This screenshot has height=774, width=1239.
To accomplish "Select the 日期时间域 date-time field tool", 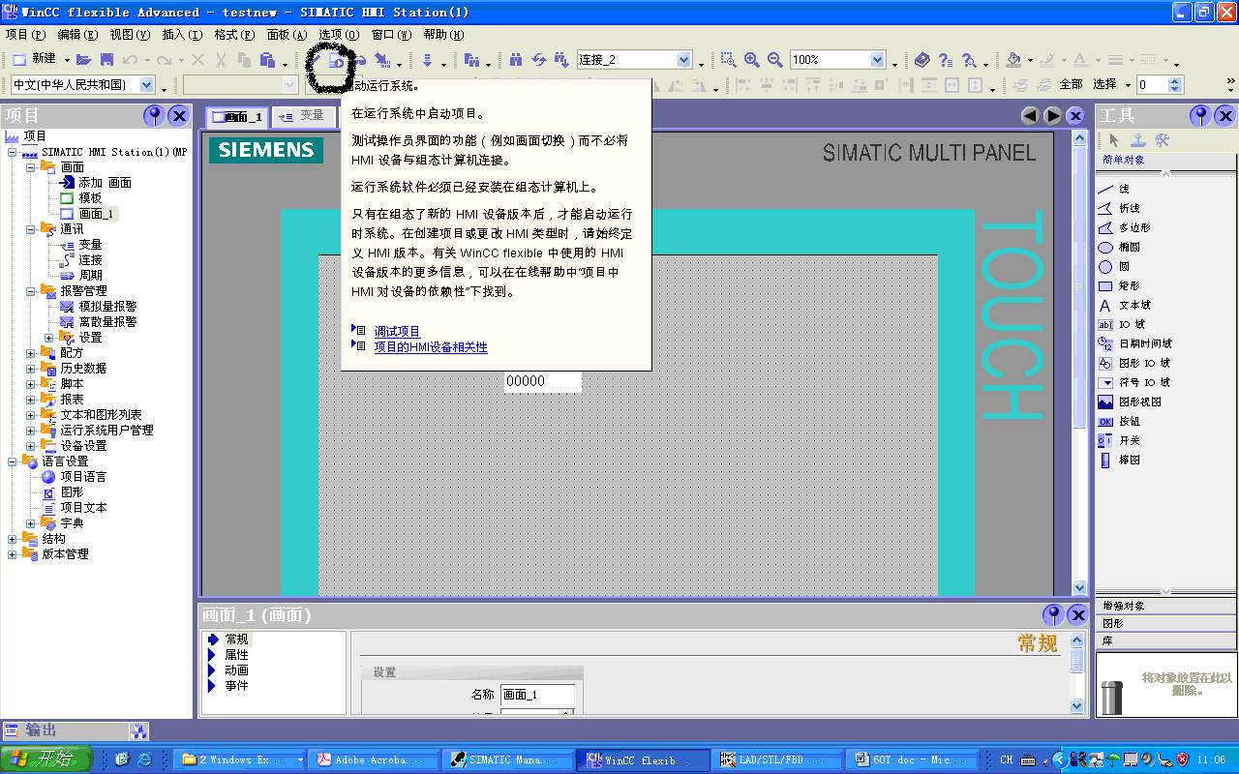I will coord(1134,343).
